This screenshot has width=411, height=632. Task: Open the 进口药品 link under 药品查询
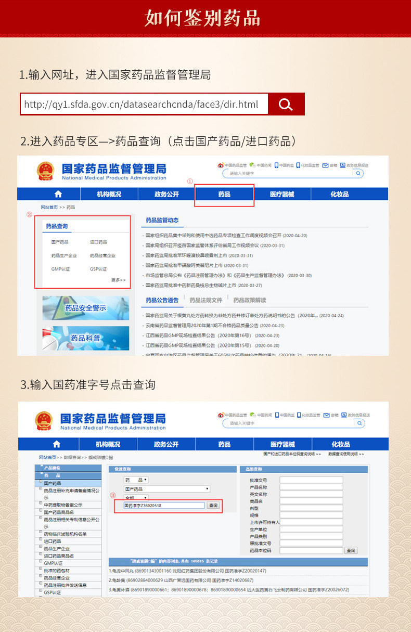98,242
